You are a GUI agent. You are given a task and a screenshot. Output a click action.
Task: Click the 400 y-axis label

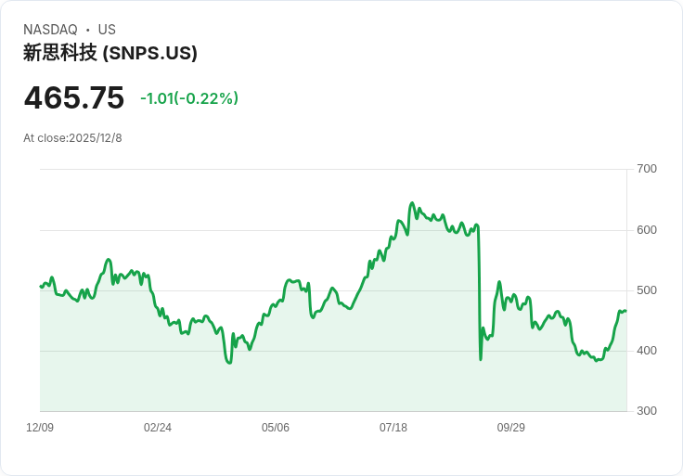(647, 351)
